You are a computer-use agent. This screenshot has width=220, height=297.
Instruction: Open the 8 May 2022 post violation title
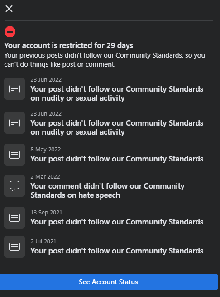pyautogui.click(x=117, y=159)
